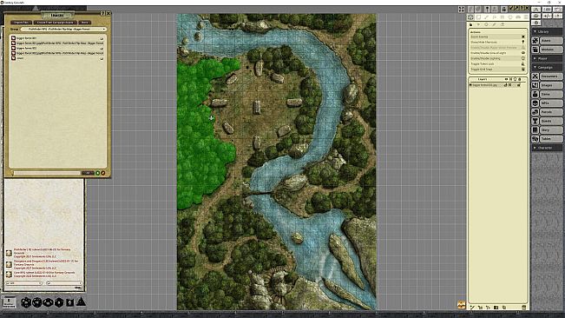Click the Tables sidebar icon

[x=535, y=139]
